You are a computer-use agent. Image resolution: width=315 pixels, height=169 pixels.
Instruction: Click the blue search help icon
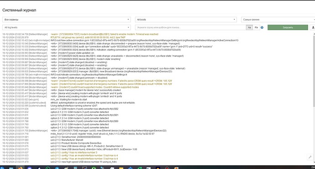pos(262,27)
